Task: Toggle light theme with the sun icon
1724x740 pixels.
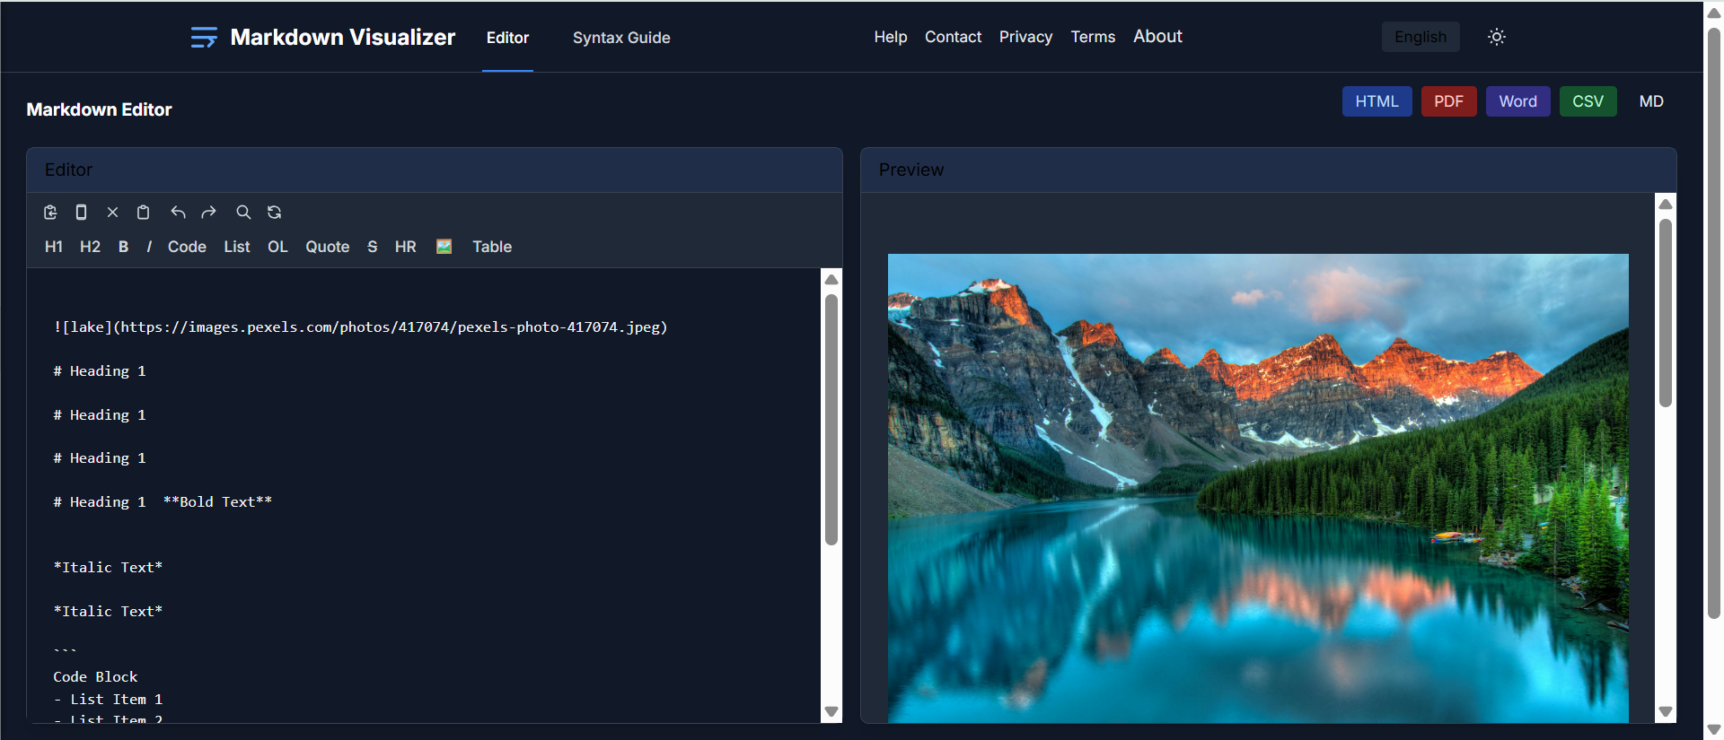Action: pos(1496,37)
